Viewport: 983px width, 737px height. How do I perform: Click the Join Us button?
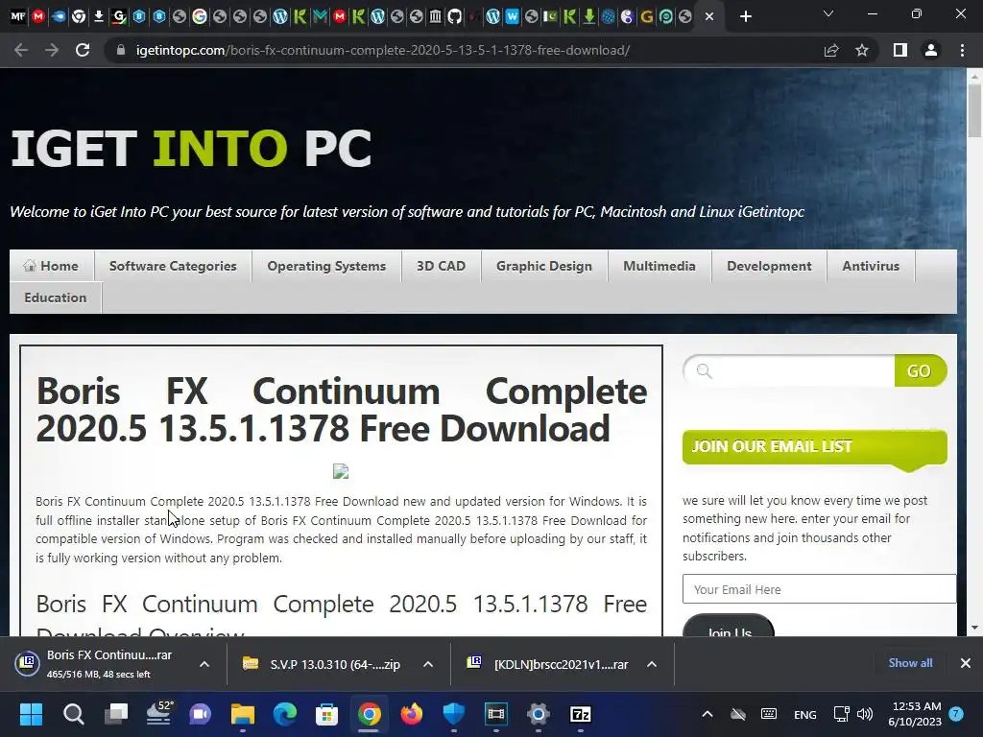(729, 627)
